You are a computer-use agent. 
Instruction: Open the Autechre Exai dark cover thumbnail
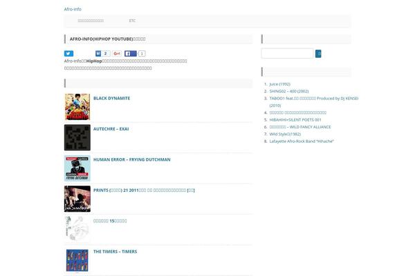coord(77,137)
